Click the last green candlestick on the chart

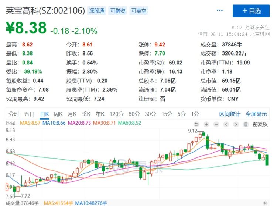click(267, 160)
